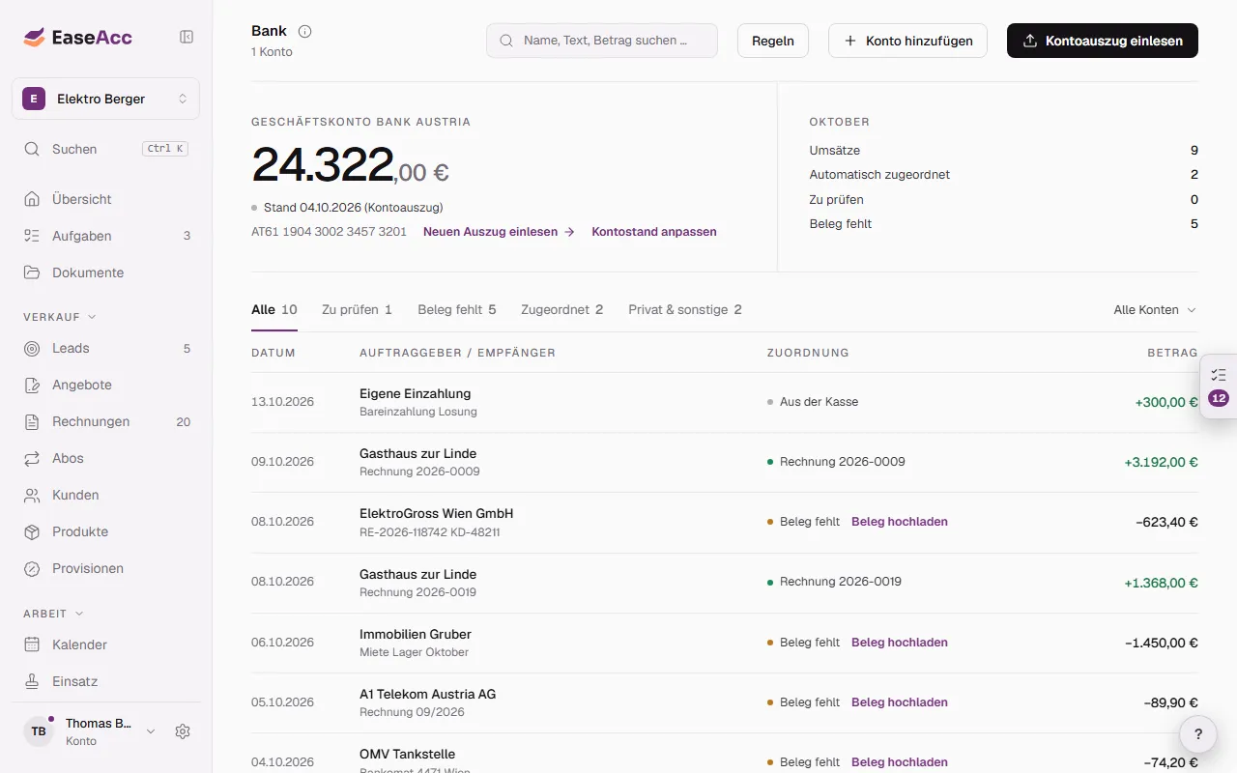Open Übersicht from the sidebar

(x=106, y=199)
